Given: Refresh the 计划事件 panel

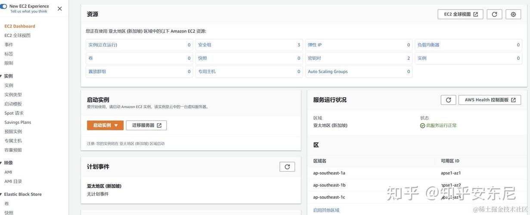Looking at the screenshot, I should coord(287,167).
